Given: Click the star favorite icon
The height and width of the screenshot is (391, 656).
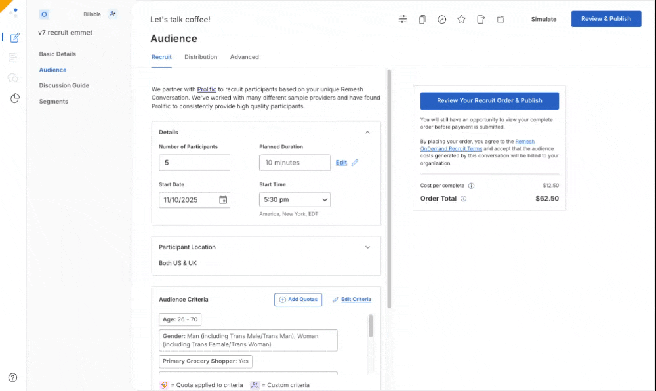Looking at the screenshot, I should point(461,19).
